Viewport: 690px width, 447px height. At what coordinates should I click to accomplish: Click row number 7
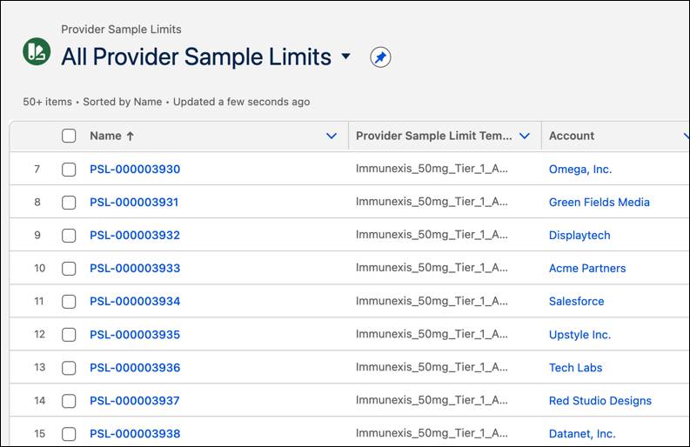pos(37,170)
